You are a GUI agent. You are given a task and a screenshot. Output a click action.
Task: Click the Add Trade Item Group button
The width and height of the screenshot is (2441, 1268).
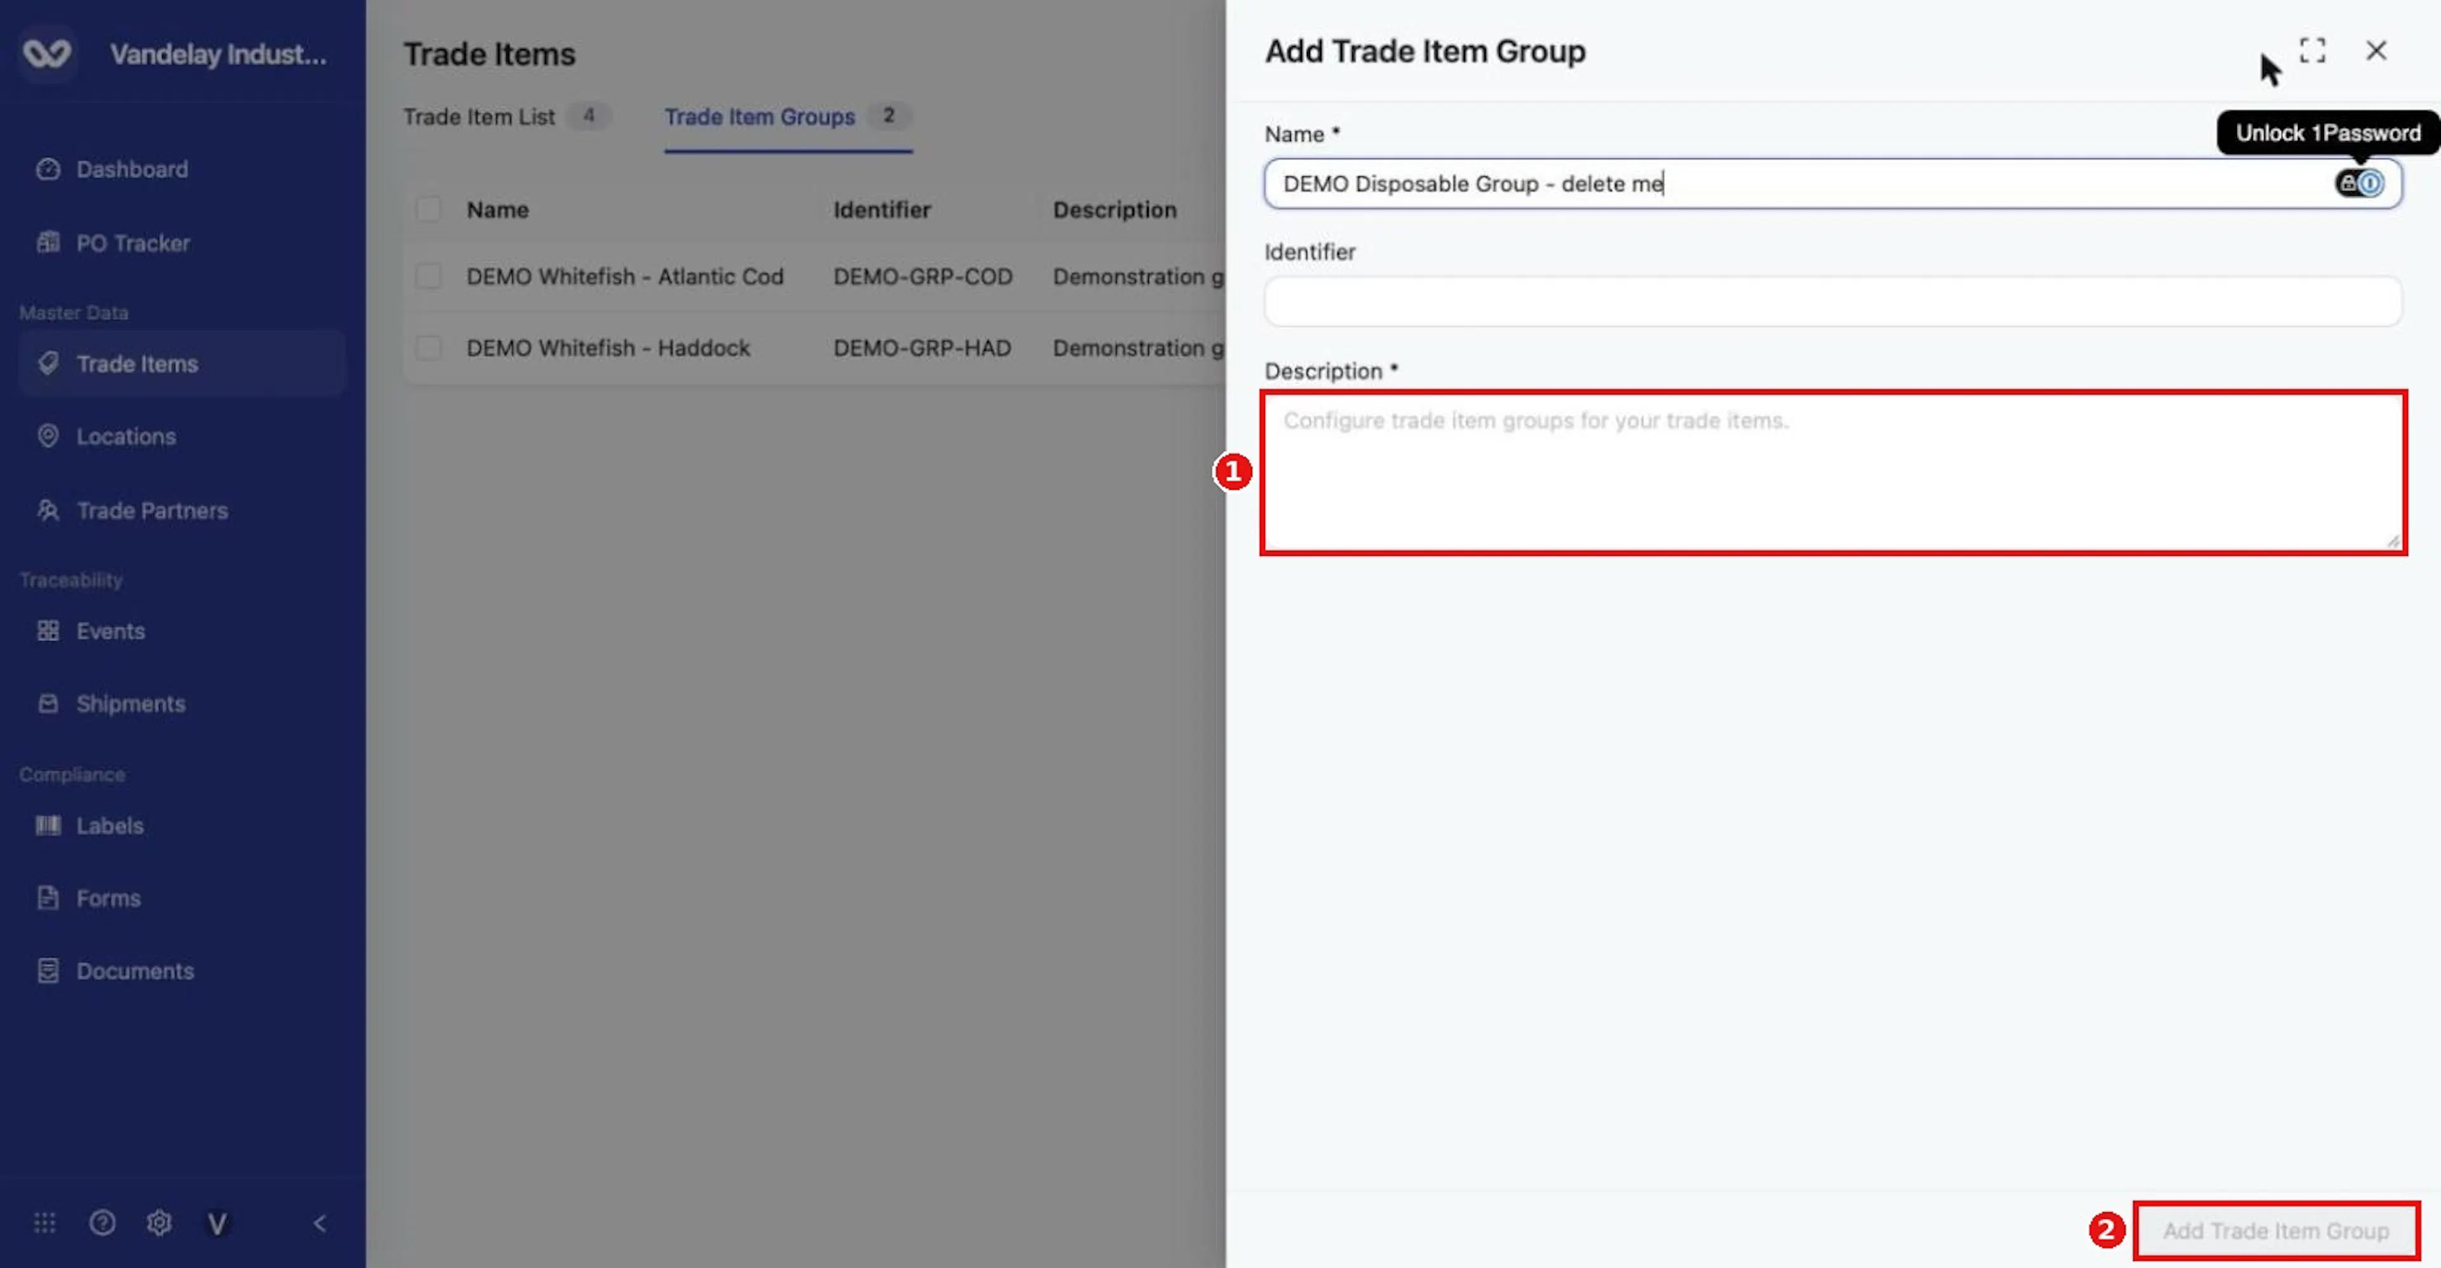click(x=2275, y=1231)
